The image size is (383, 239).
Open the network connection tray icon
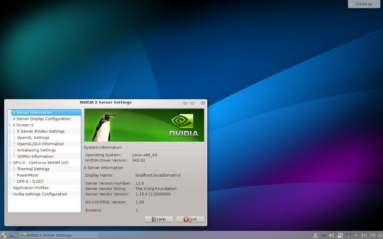tap(349, 236)
